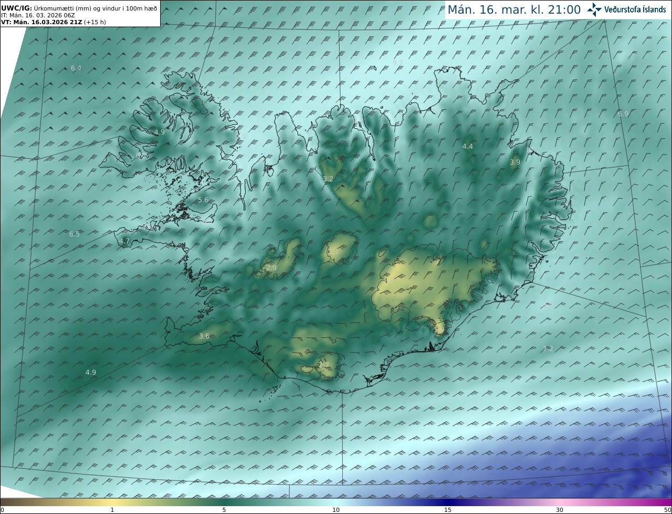Viewport: 672px width, 514px height.
Task: Click the 5 tick on the colour scale
Action: pos(224,510)
